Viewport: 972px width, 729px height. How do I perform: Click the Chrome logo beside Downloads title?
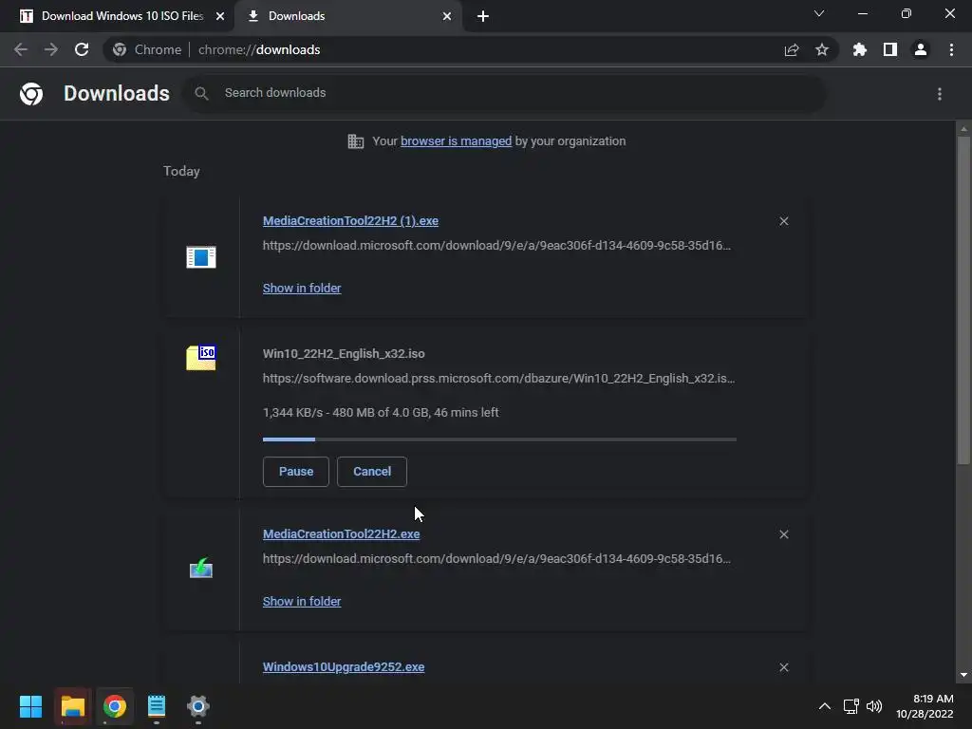click(31, 94)
